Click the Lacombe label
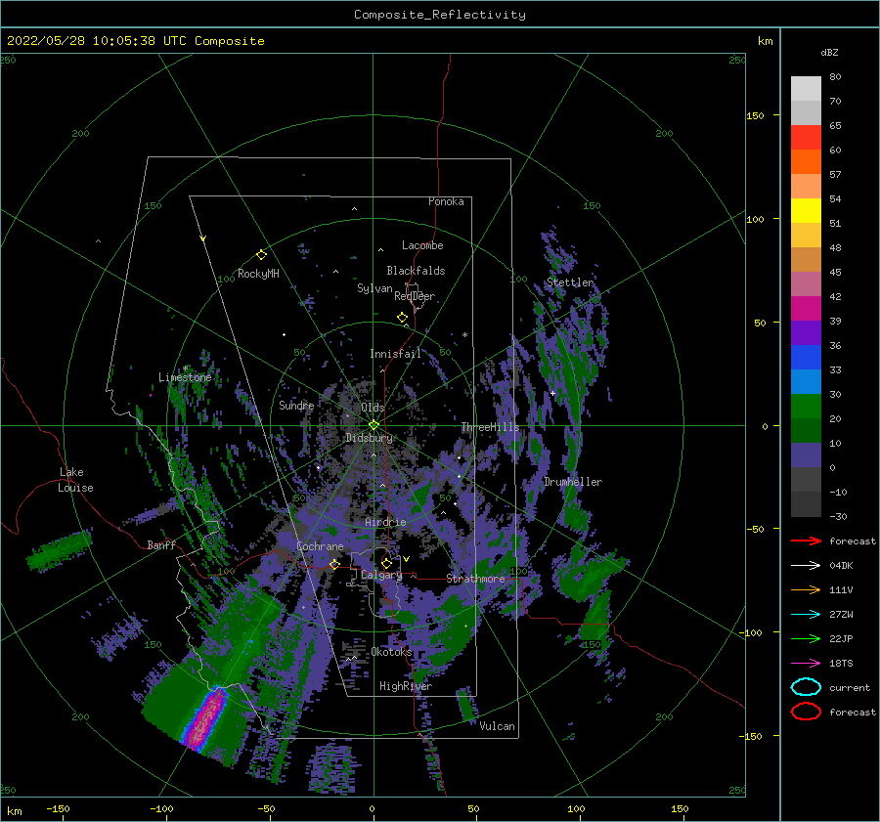Image resolution: width=880 pixels, height=822 pixels. click(422, 245)
